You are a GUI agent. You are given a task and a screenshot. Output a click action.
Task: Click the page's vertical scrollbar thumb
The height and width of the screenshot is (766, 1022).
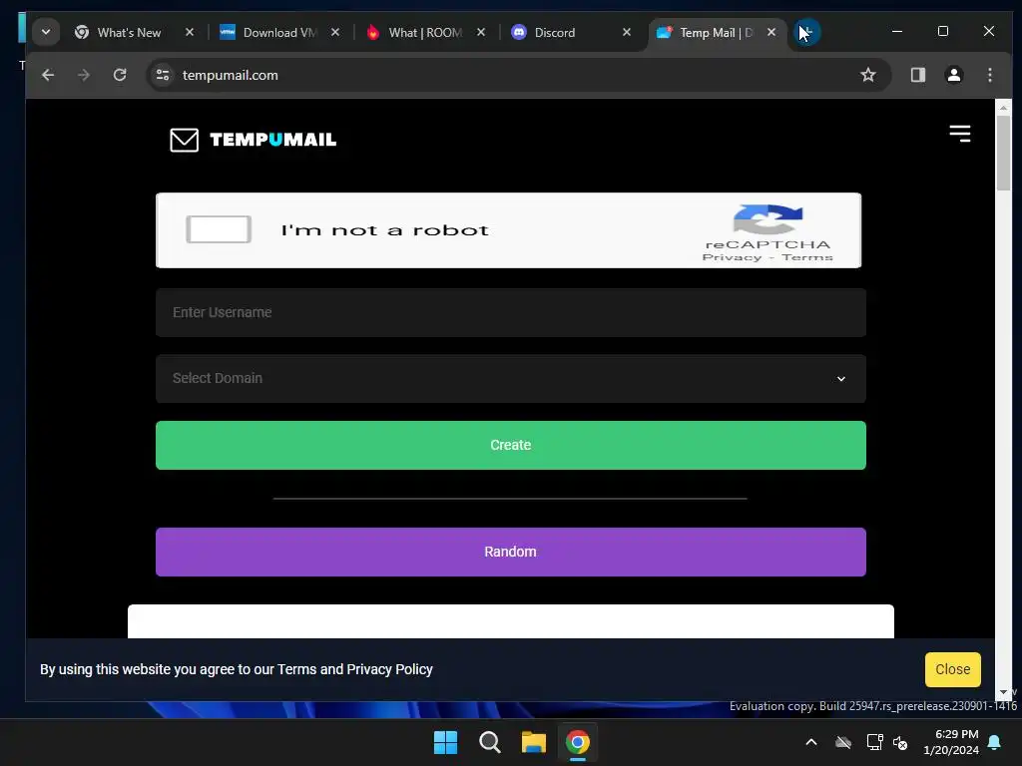point(1003,153)
